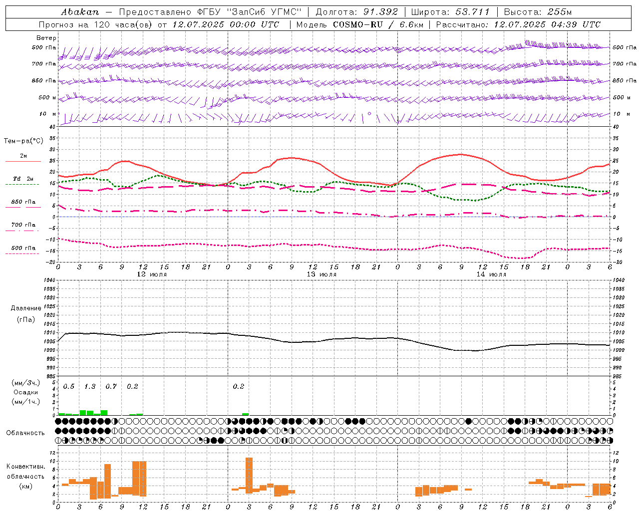Select the "Тем-ра(°C)" temperature axis label

click(x=23, y=141)
